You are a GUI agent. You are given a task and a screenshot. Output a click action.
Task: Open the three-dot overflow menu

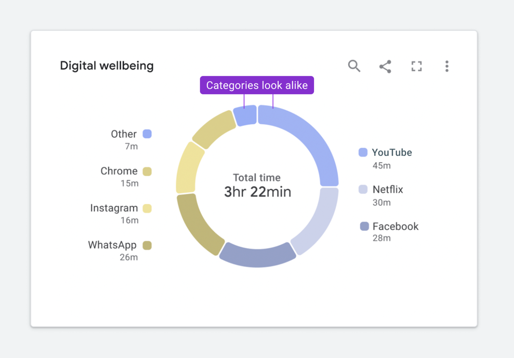coord(447,66)
